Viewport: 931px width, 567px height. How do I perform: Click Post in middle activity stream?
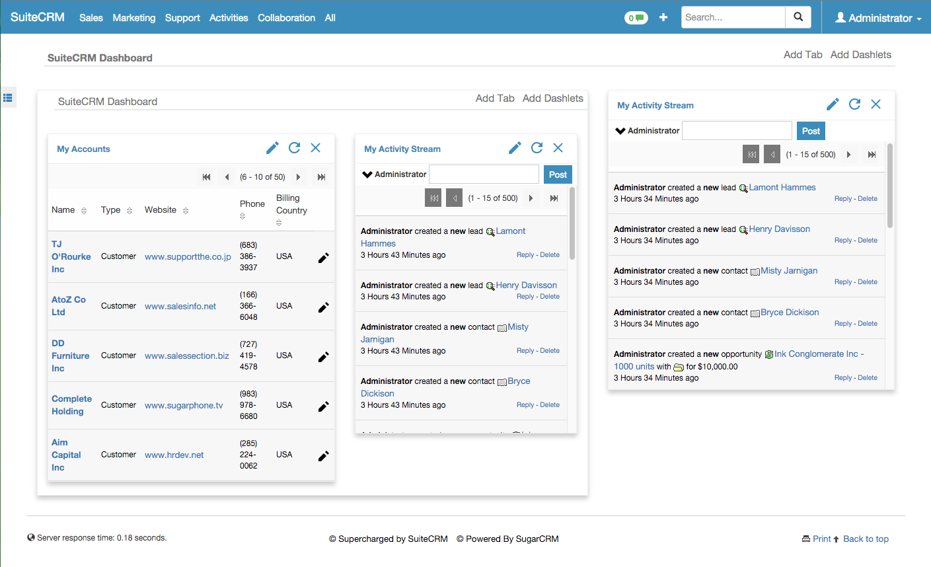click(x=558, y=174)
